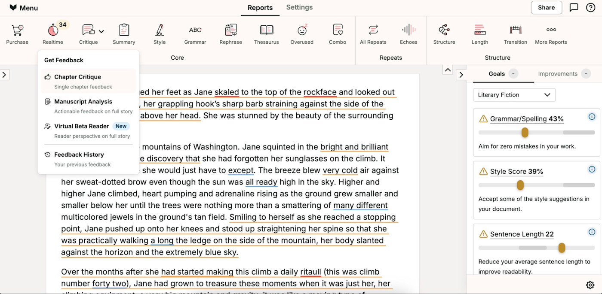
Task: Click the Style Score warning triangle icon
Action: [x=483, y=172]
